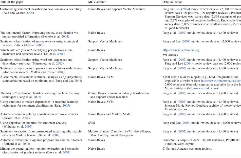Open 2002 data-set citation in the Read row
This screenshot has height=158, width=241.
click(x=182, y=102)
